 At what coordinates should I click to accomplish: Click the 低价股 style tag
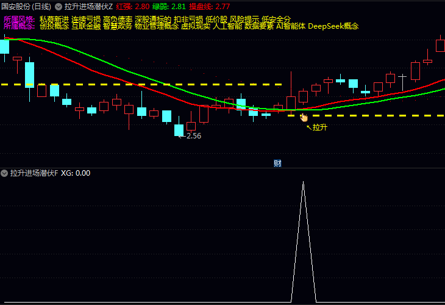pyautogui.click(x=216, y=20)
